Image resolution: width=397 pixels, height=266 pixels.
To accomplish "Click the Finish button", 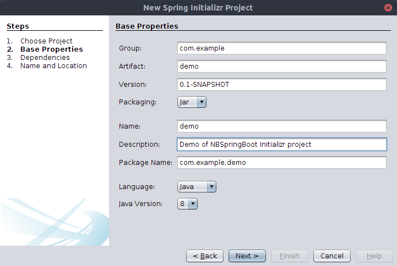I will pos(290,256).
